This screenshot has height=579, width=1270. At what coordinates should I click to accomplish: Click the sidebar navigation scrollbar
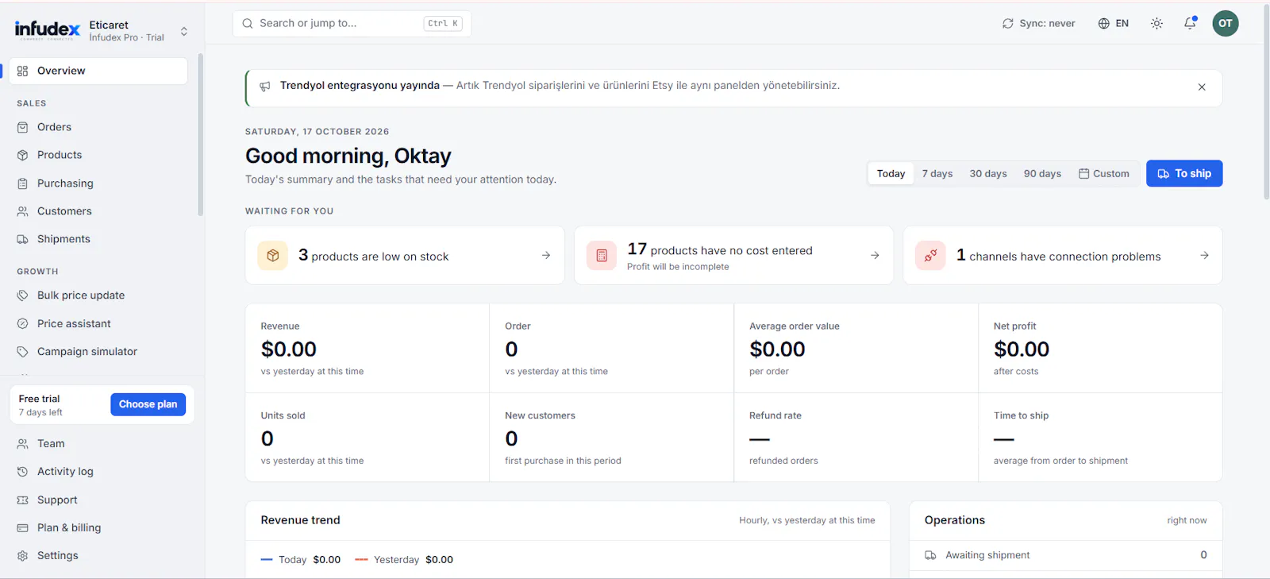pyautogui.click(x=200, y=135)
